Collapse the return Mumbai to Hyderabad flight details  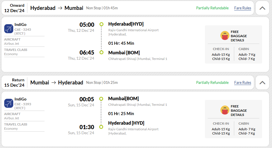pyautogui.click(x=262, y=82)
